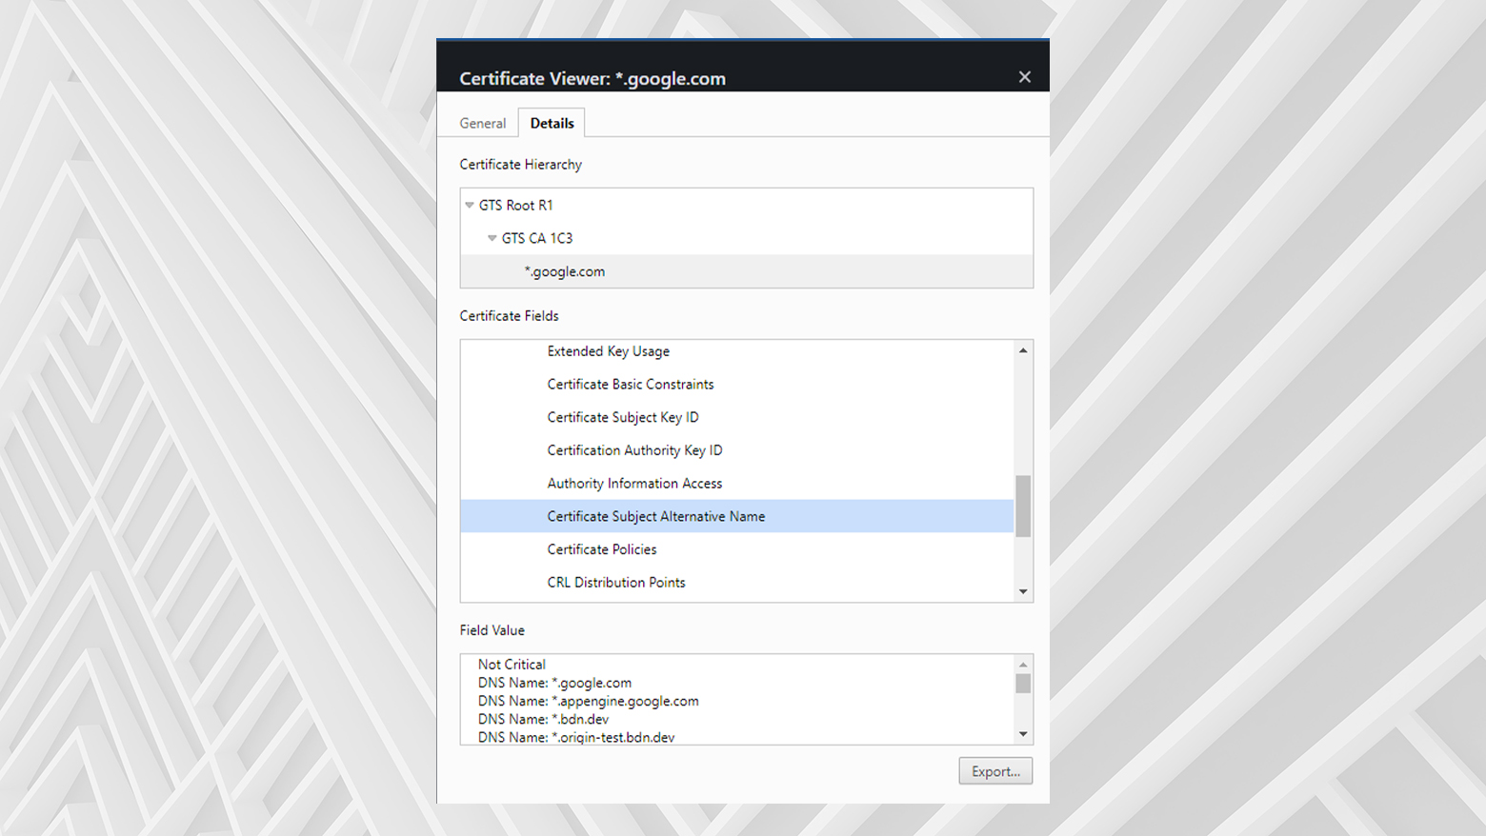
Task: Collapse the GTS Root R1 tree node
Action: 469,205
